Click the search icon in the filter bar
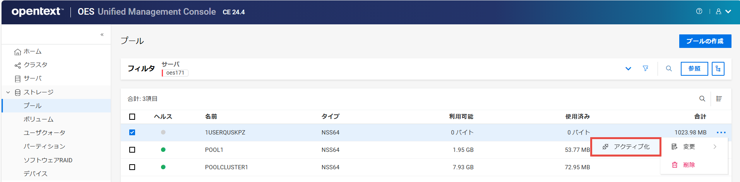 click(x=669, y=68)
